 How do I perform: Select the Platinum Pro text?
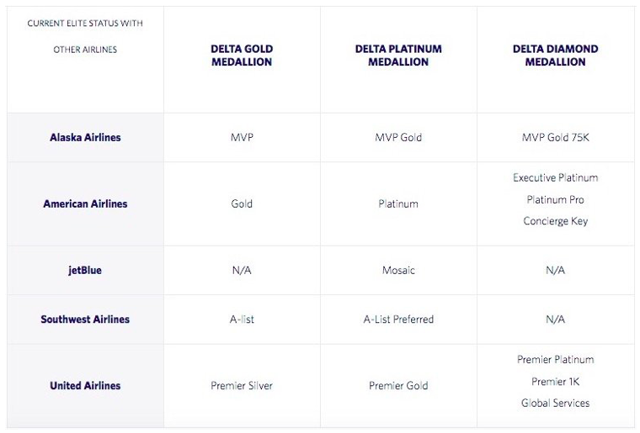tap(555, 200)
